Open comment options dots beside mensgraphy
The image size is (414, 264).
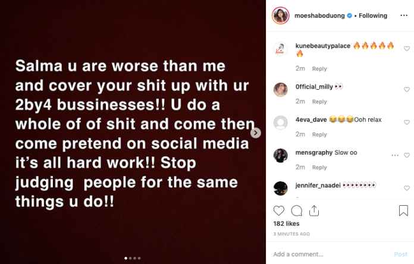point(395,155)
